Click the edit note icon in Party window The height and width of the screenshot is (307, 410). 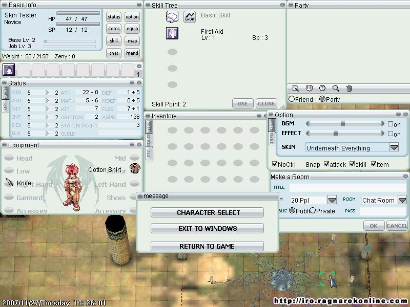point(296,88)
